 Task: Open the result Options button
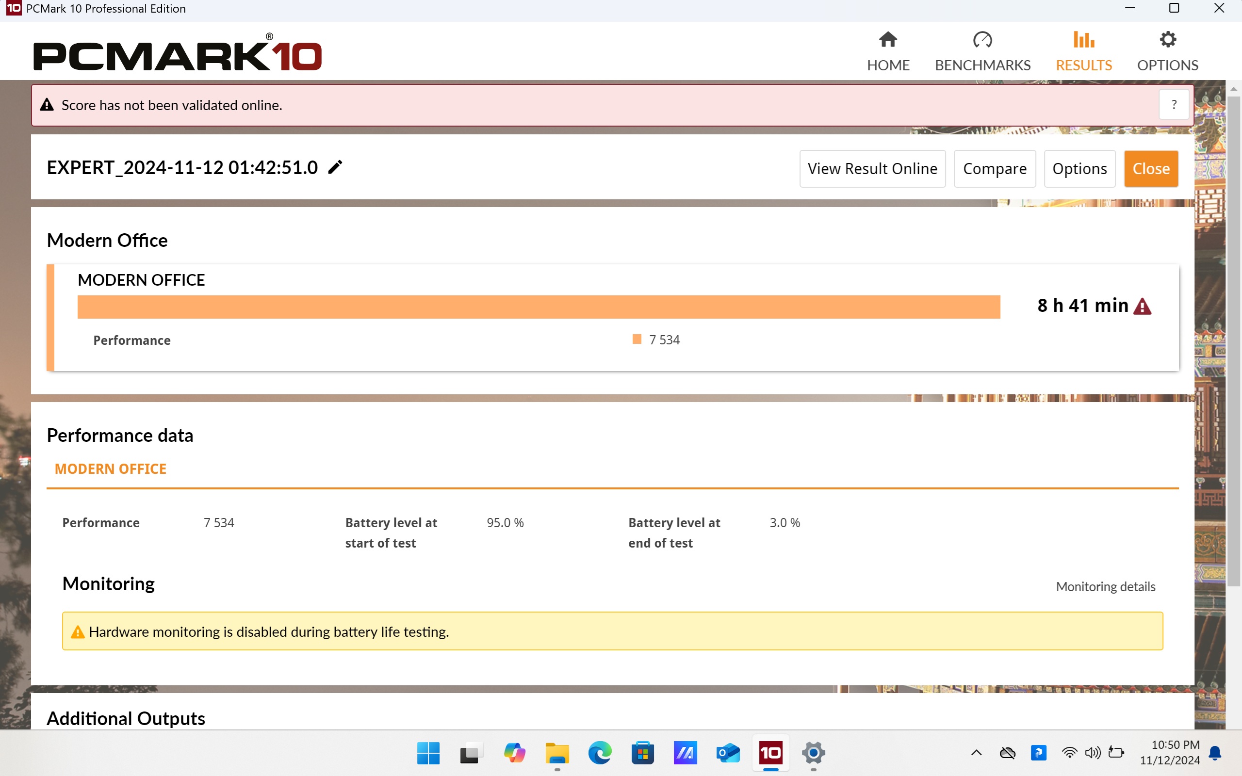click(1079, 169)
